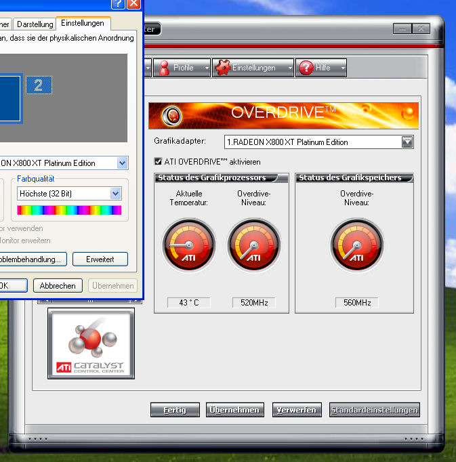456x462 pixels.
Task: Click the Abbrechen button
Action: (58, 286)
